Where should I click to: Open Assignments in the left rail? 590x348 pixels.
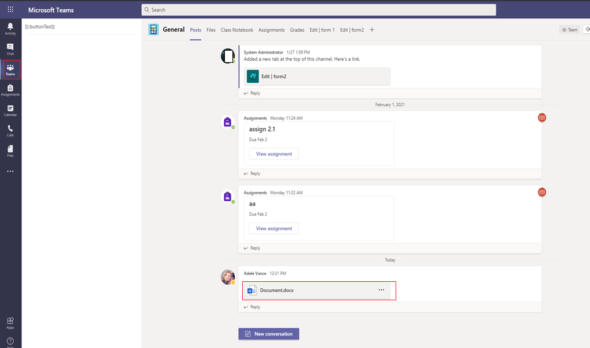10,90
